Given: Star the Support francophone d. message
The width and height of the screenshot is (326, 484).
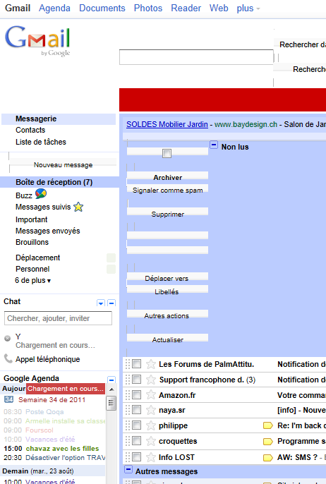Looking at the screenshot, I should [x=151, y=380].
